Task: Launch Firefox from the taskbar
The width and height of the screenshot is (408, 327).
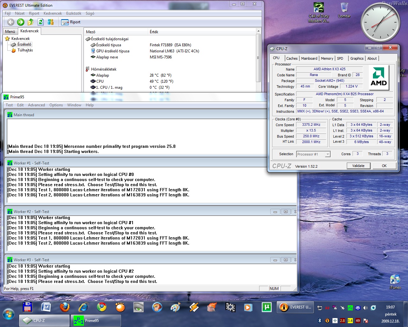Action: click(65, 307)
